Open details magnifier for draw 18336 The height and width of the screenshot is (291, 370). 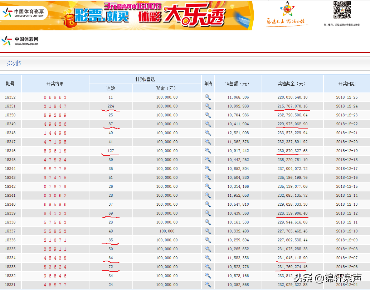point(208,240)
